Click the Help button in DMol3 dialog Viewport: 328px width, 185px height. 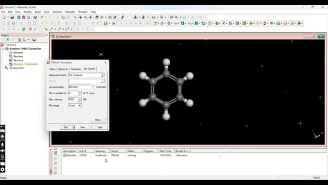tap(100, 127)
